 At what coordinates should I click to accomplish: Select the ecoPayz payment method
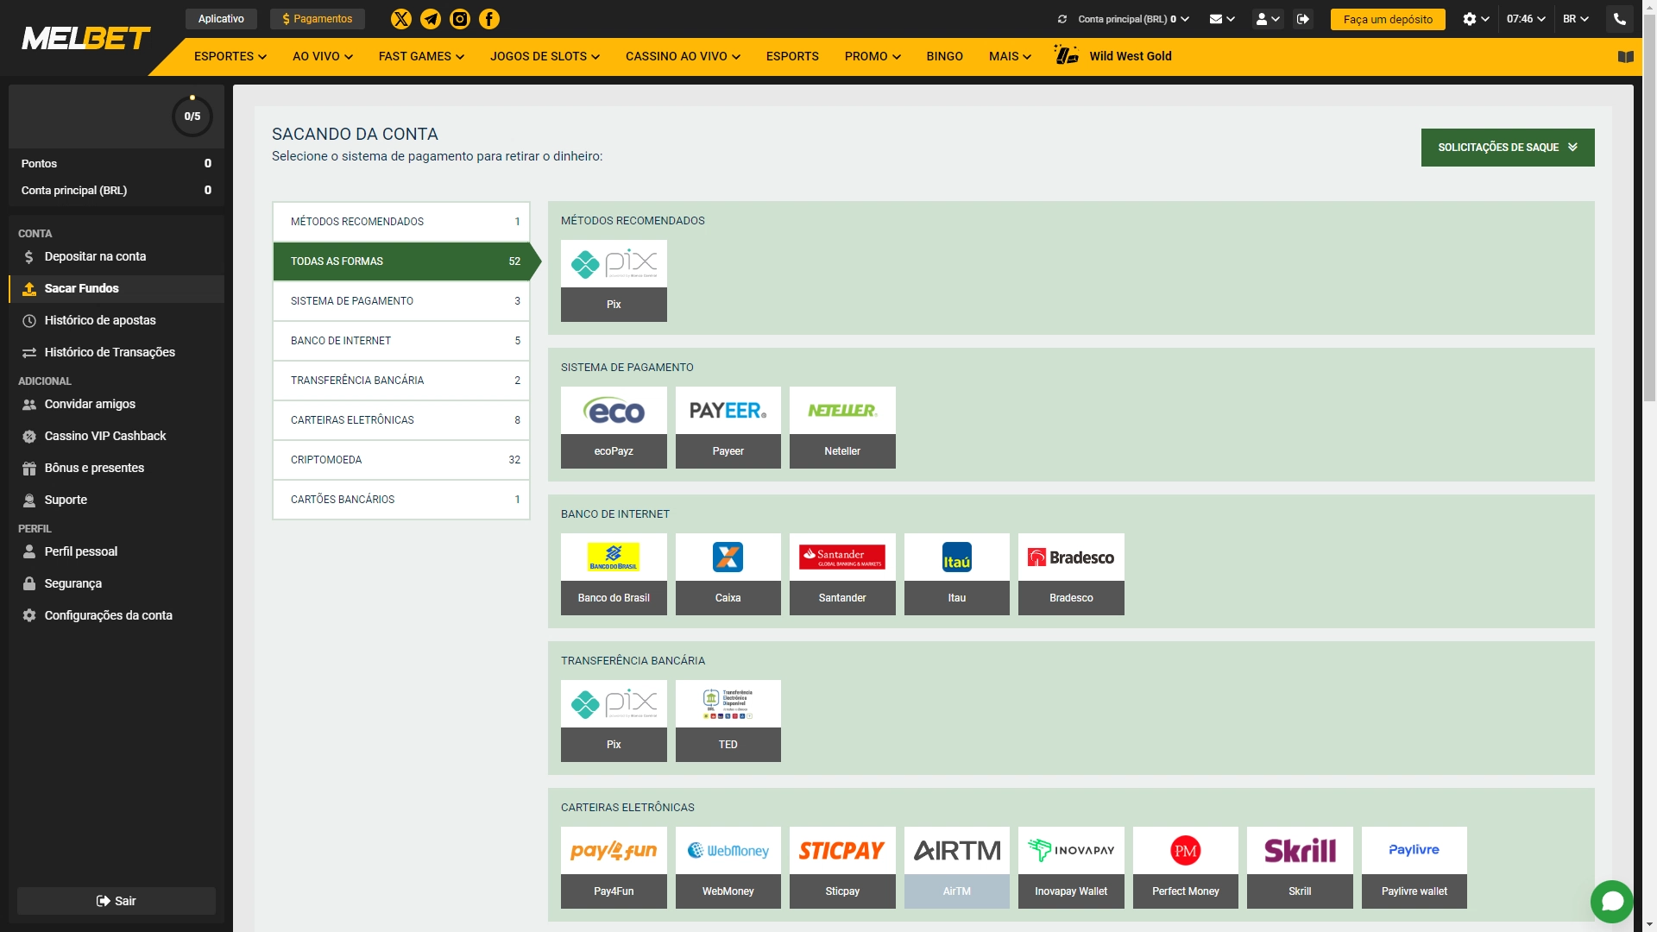pyautogui.click(x=614, y=427)
